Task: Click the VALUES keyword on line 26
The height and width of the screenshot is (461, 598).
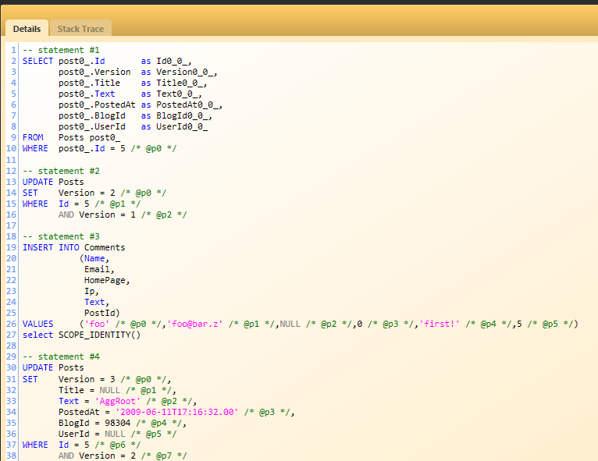Action: [x=37, y=324]
